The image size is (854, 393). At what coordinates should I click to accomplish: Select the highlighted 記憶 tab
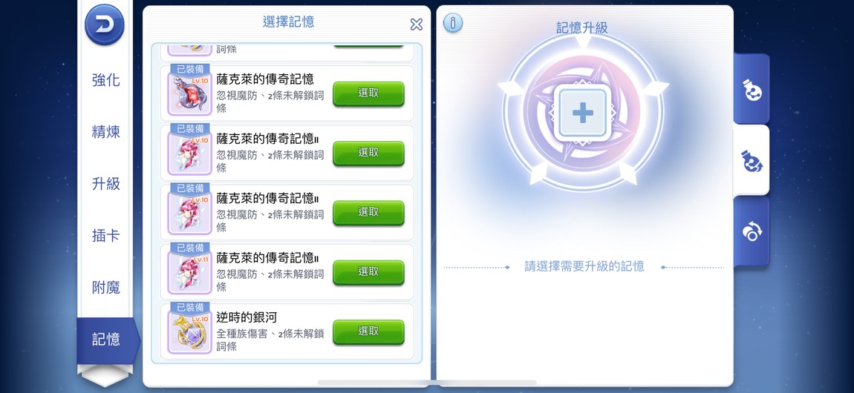(108, 340)
